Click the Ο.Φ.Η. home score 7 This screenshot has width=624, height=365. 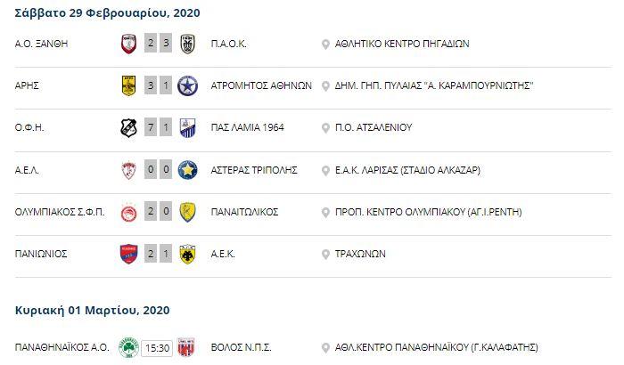tap(151, 127)
